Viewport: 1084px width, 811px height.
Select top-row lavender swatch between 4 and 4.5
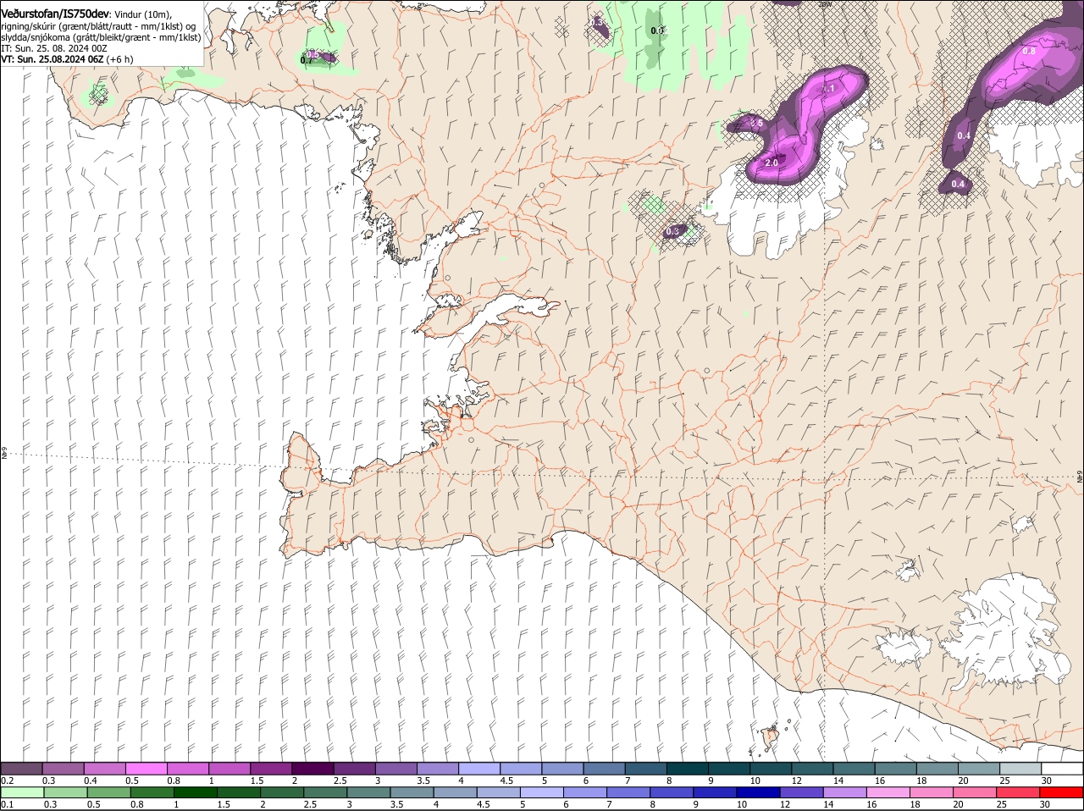pos(479,769)
